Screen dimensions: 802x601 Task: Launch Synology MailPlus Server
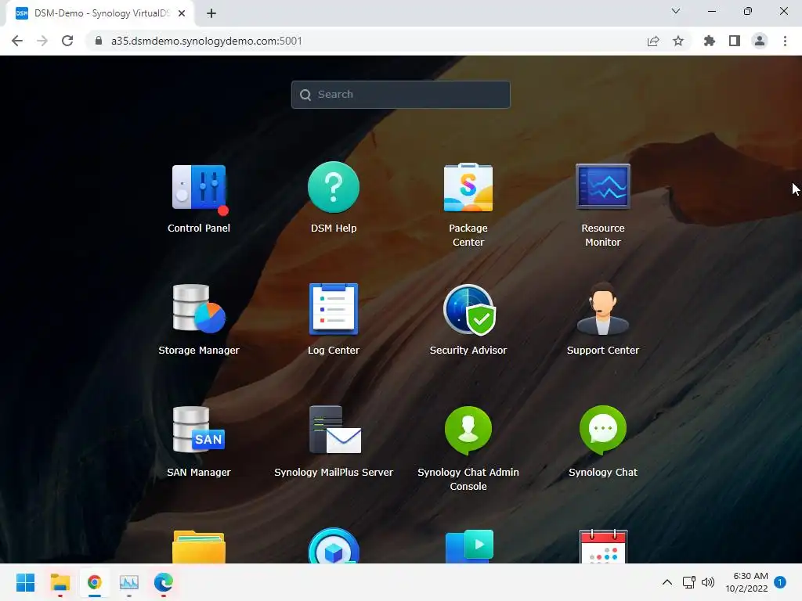335,430
